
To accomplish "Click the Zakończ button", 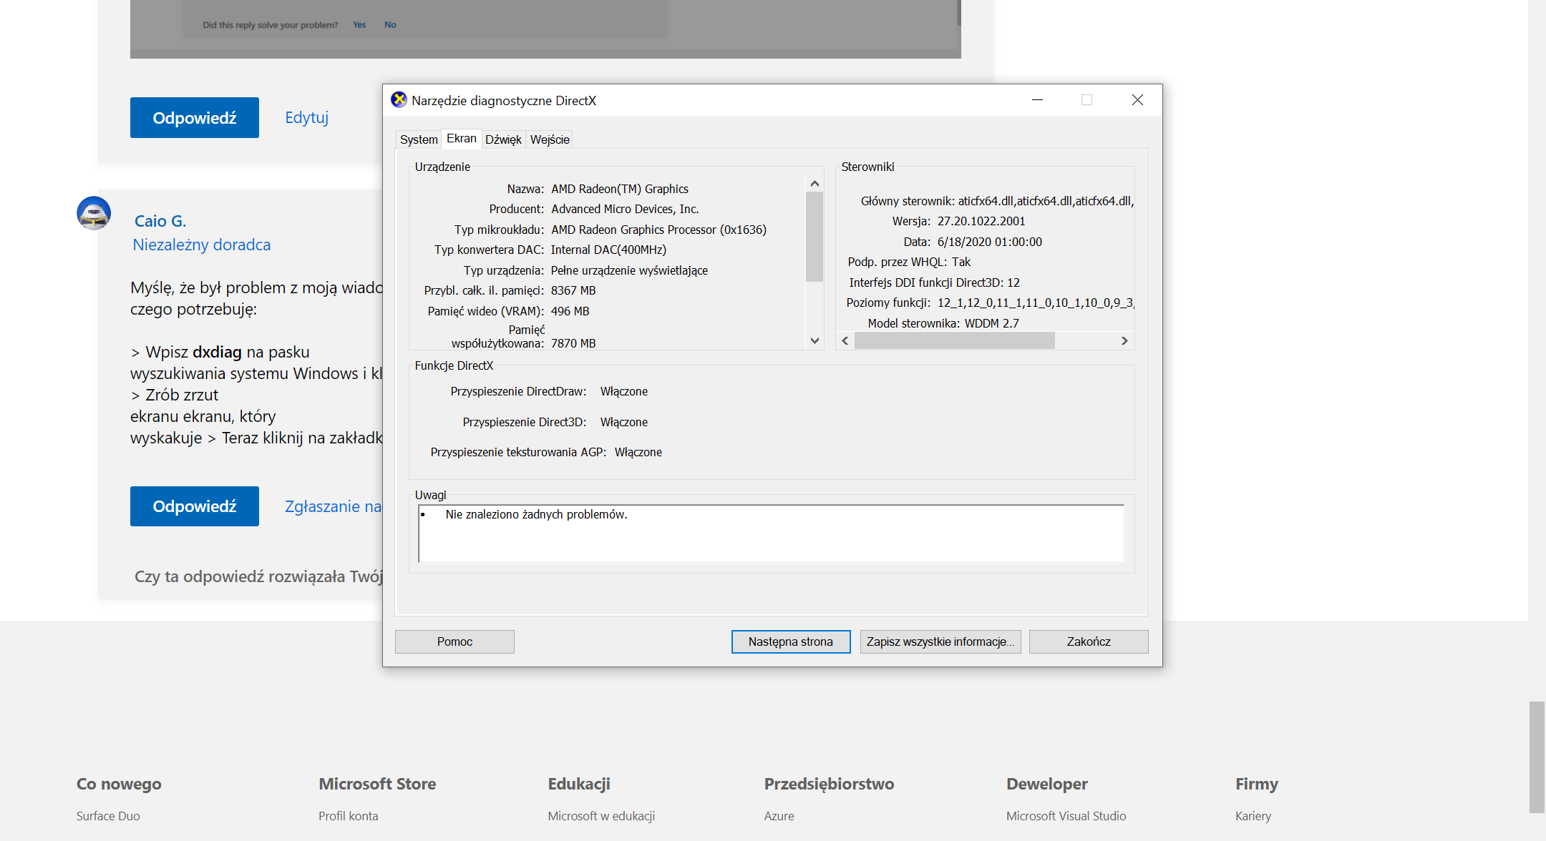I will [x=1088, y=641].
